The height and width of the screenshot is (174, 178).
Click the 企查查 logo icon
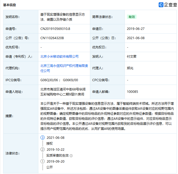click(x=161, y=4)
